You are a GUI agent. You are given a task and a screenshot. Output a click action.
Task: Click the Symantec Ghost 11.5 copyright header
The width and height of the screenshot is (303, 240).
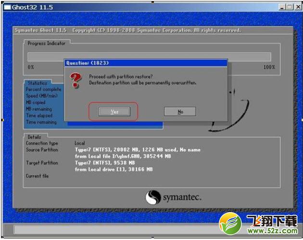coord(128,30)
